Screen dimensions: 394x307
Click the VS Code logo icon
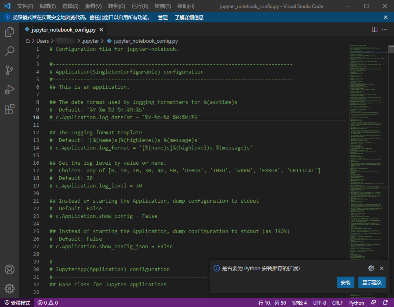(7, 6)
